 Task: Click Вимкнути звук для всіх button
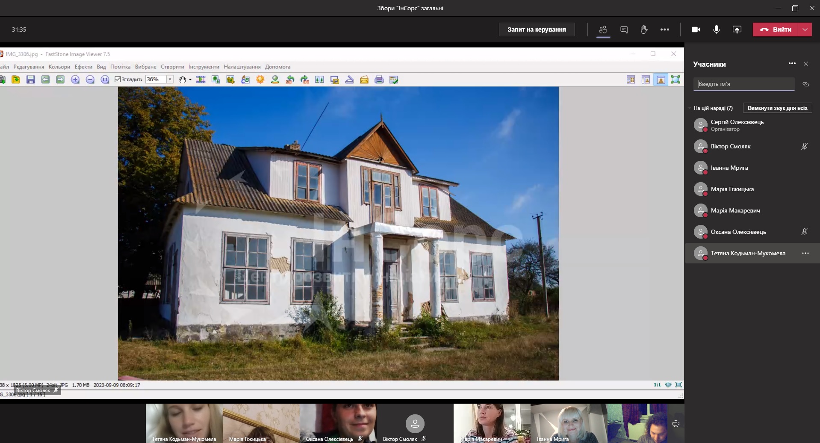point(777,108)
